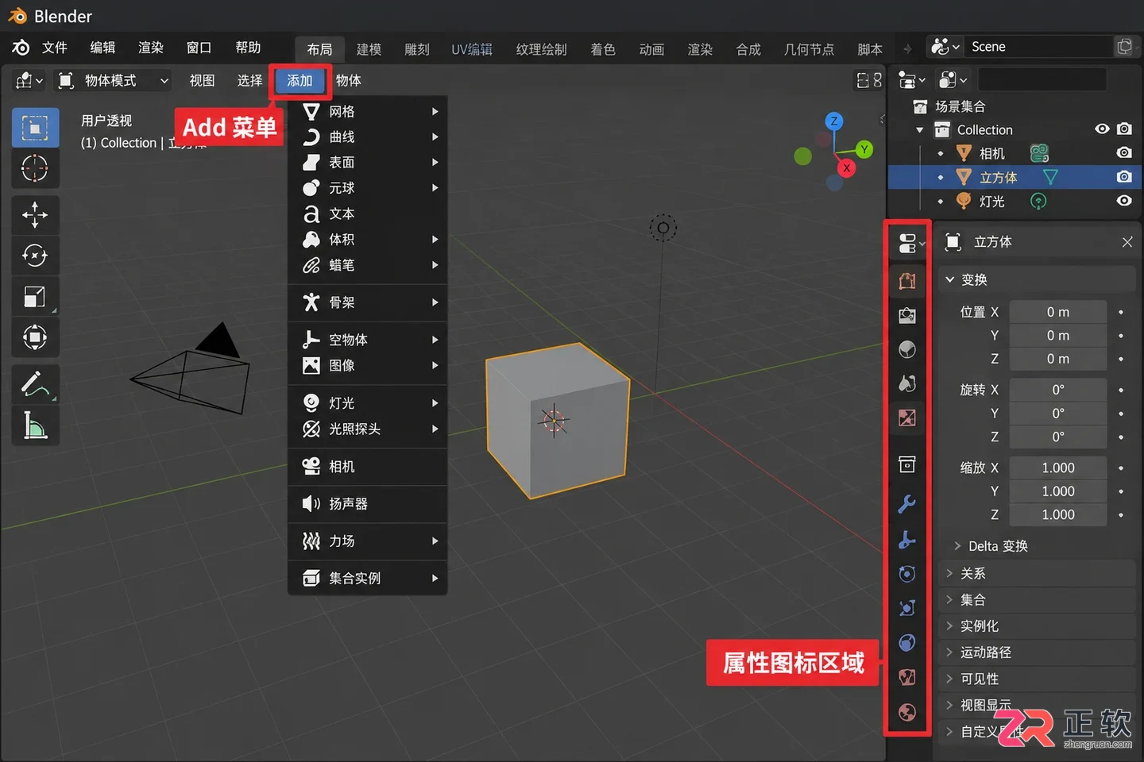This screenshot has width=1144, height=762.
Task: Toggle visibility eye for Collection
Action: 1102,129
